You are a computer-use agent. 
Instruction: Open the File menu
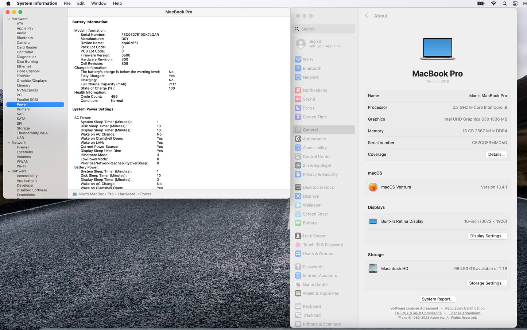(x=67, y=3)
